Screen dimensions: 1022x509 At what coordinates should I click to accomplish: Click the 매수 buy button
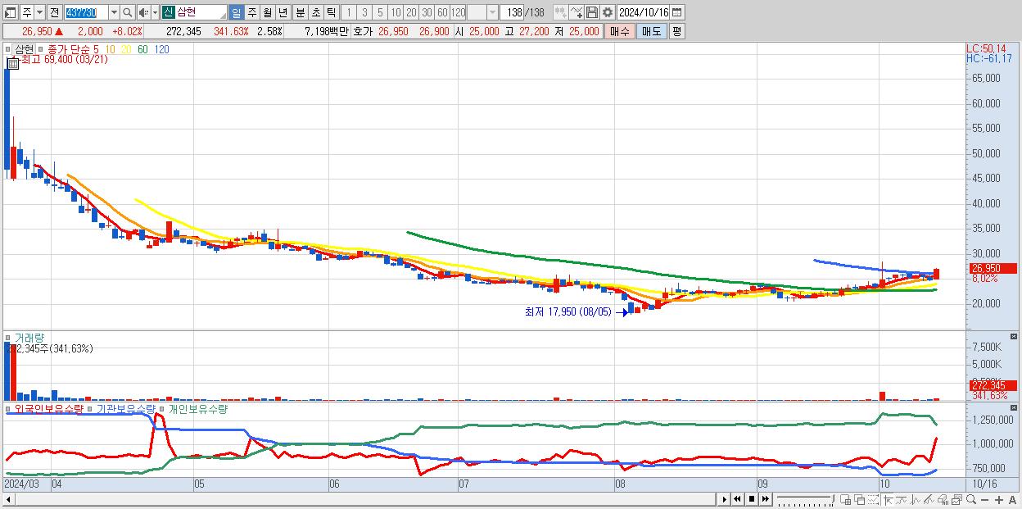tap(620, 31)
